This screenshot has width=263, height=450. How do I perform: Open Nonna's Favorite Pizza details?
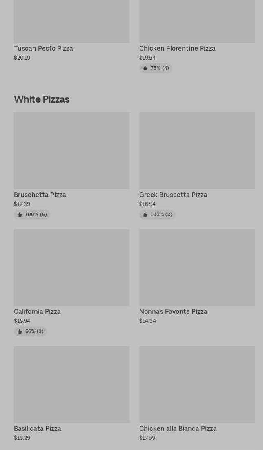point(173,311)
